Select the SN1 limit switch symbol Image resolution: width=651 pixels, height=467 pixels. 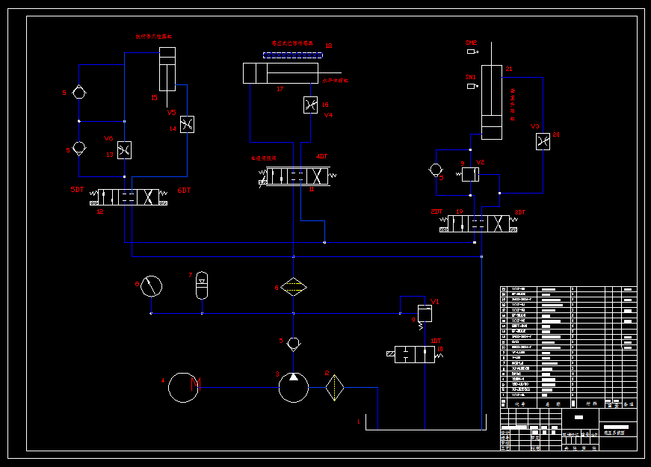point(472,87)
